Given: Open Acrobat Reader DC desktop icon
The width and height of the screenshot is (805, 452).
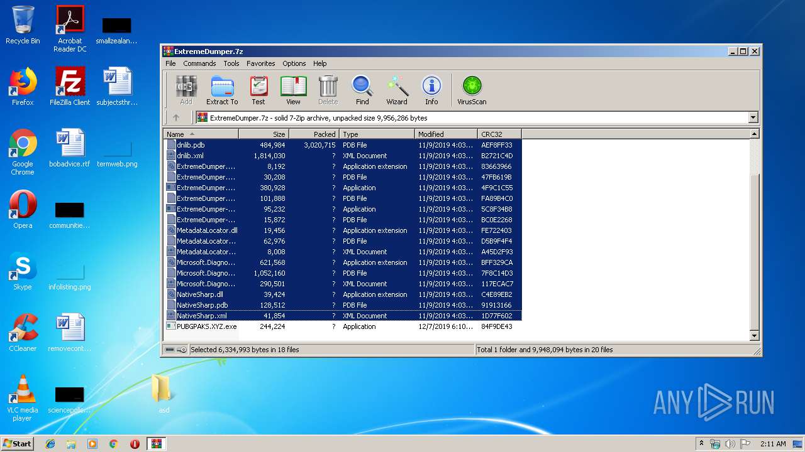Looking at the screenshot, I should click(x=70, y=29).
